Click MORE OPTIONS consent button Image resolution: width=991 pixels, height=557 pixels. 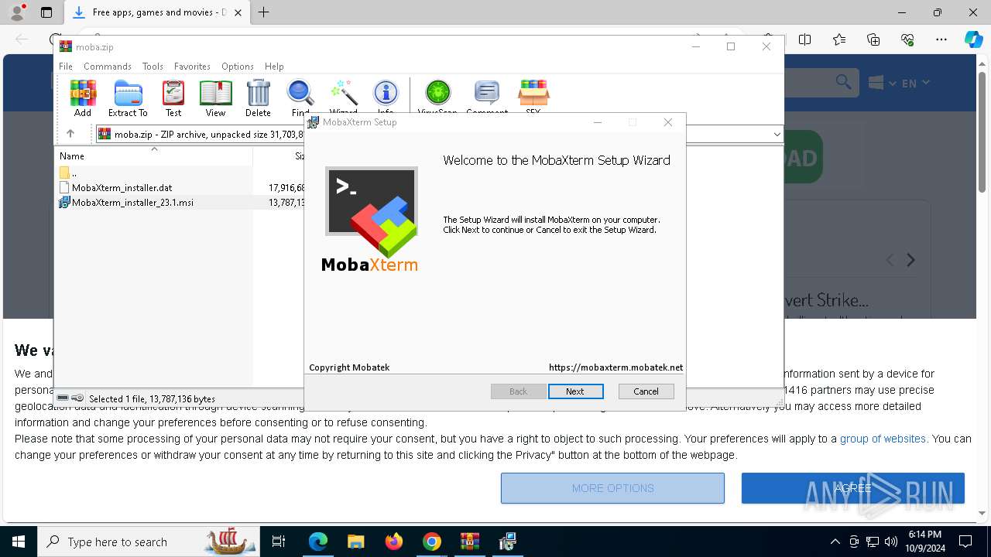[x=612, y=488]
